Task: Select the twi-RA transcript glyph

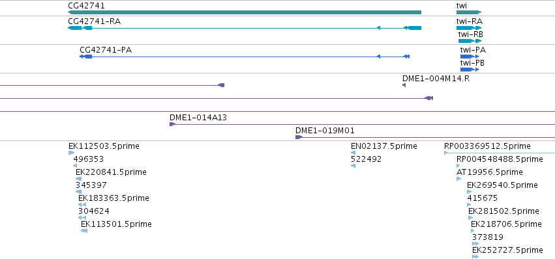Action: (x=469, y=28)
